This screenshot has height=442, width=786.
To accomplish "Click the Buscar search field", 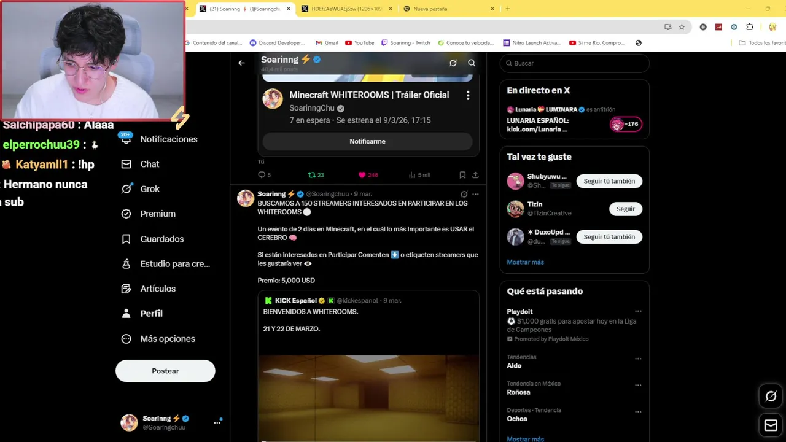I will (574, 63).
